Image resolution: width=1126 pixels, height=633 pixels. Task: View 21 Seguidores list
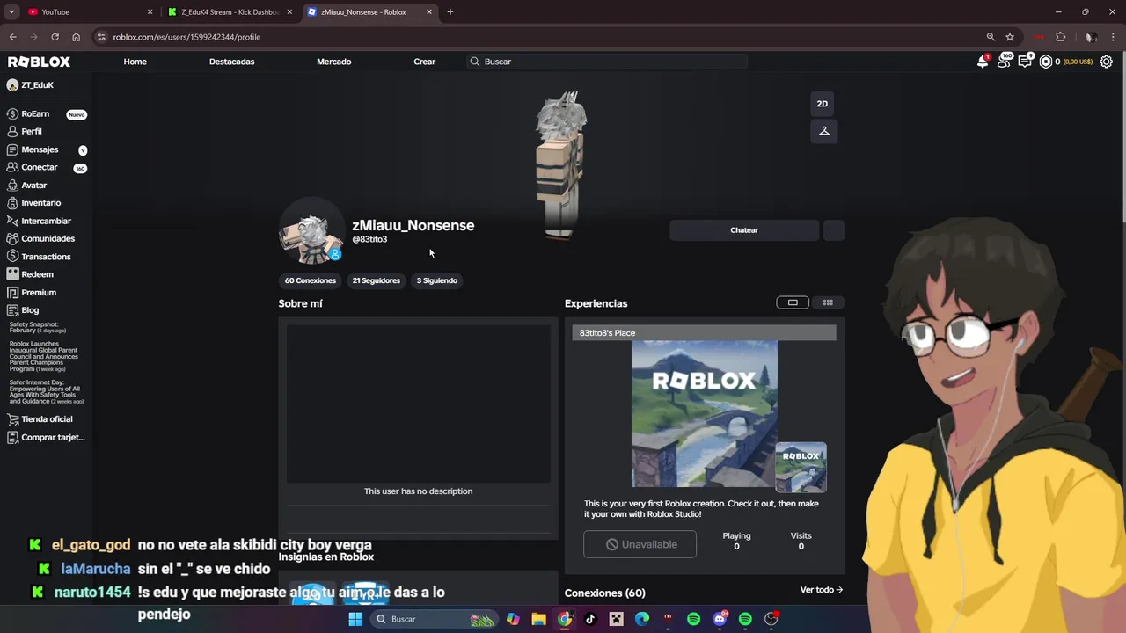377,280
